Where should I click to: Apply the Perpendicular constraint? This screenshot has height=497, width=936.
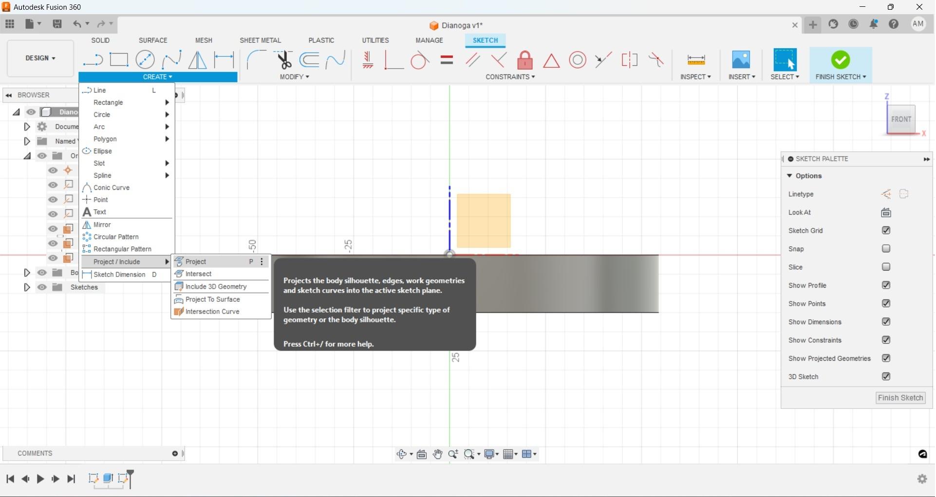coord(499,60)
